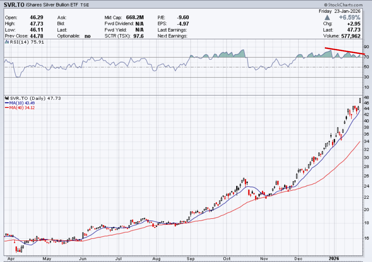Select the May marker on the time axis
The height and width of the screenshot is (262, 372).
(47, 259)
